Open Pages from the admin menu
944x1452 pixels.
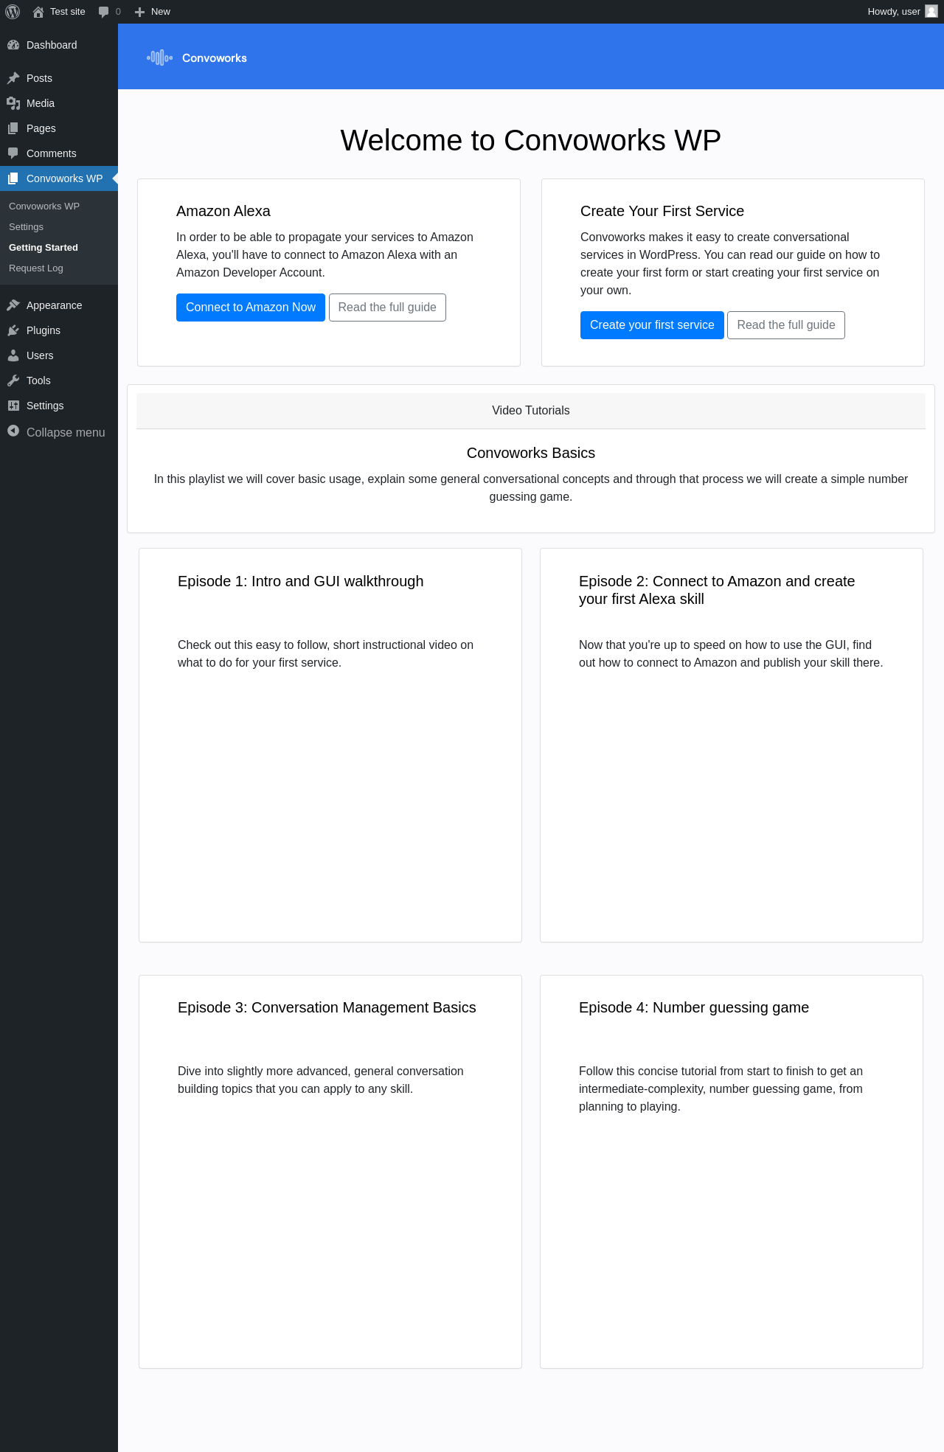(59, 128)
